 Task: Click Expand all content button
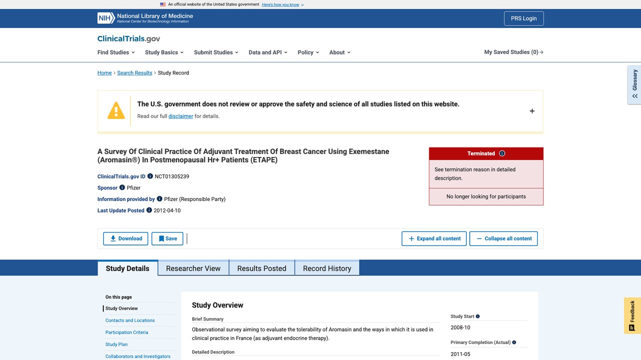coord(434,238)
